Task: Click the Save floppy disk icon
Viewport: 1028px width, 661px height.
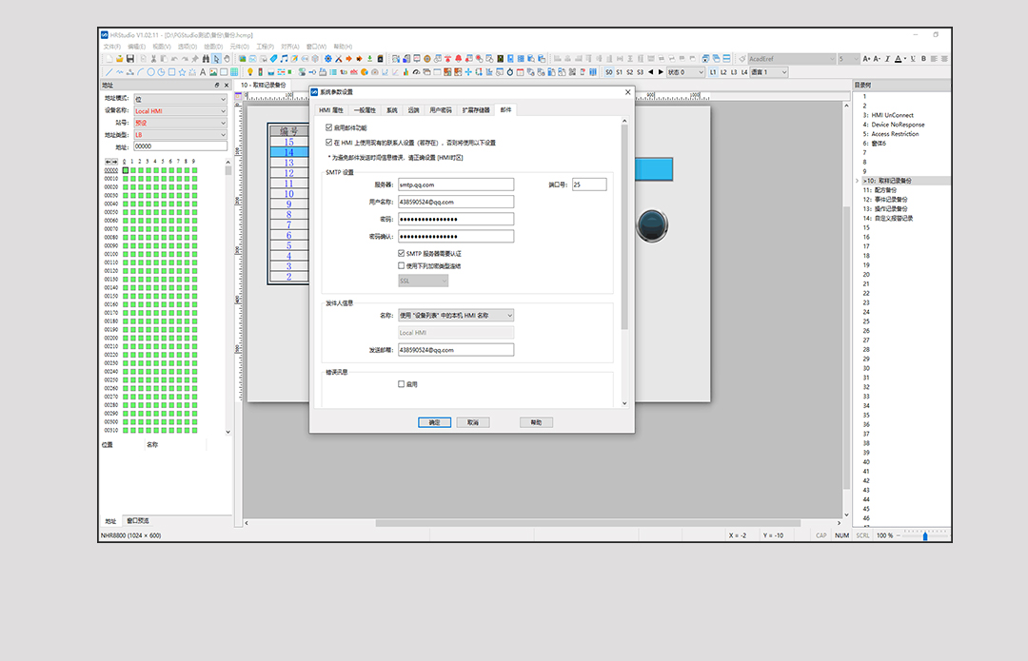Action: point(130,59)
